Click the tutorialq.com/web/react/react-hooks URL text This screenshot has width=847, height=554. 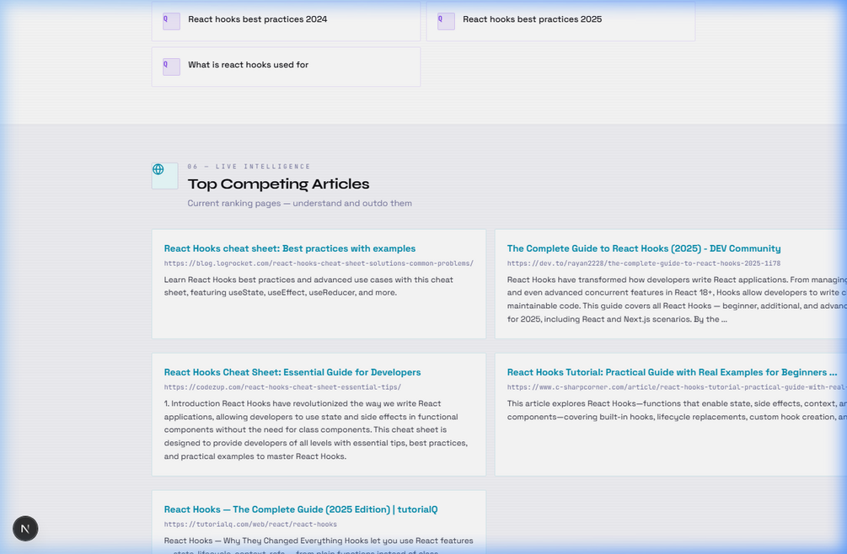(250, 524)
